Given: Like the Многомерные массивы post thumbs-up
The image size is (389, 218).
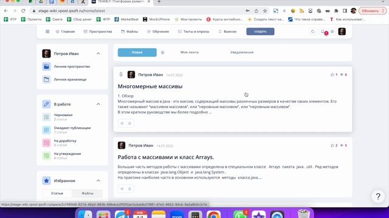Looking at the screenshot, I should pos(332,74).
